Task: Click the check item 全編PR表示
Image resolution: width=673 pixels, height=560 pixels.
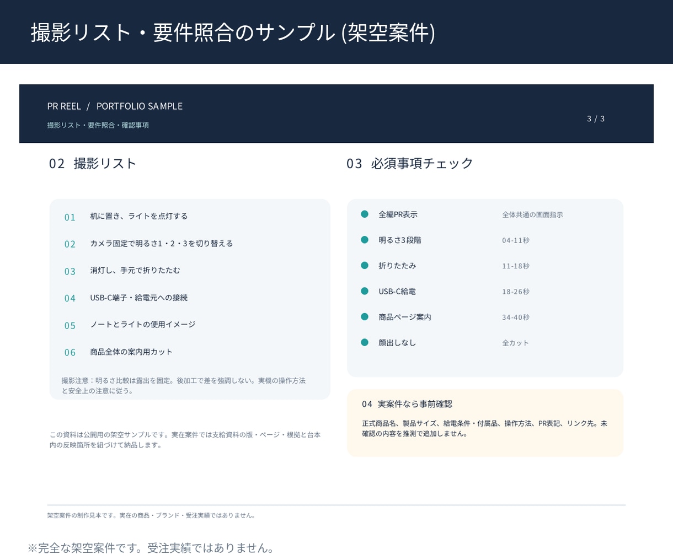Action: [x=398, y=214]
